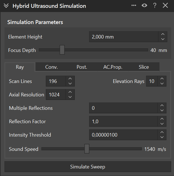
Task: Click the '1540' Sound Speed value
Action: click(150, 149)
